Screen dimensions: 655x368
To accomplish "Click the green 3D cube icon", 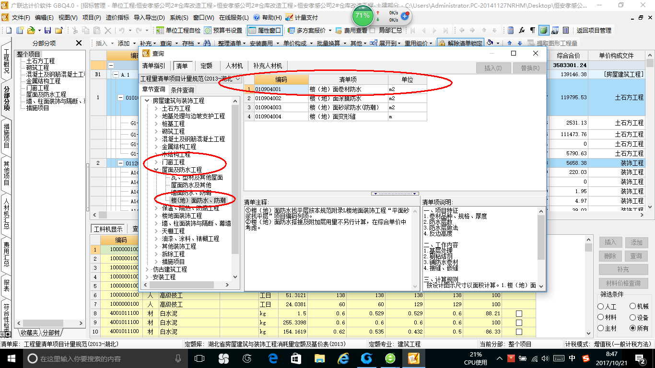I will click(543, 30).
